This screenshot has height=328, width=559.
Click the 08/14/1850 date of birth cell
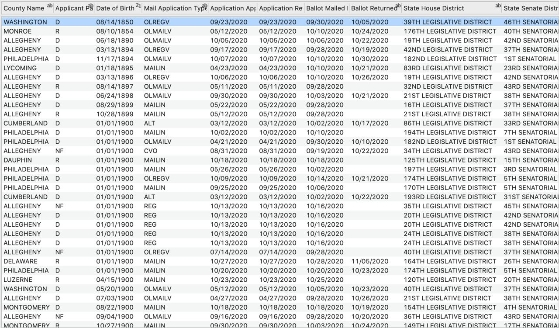click(x=115, y=22)
